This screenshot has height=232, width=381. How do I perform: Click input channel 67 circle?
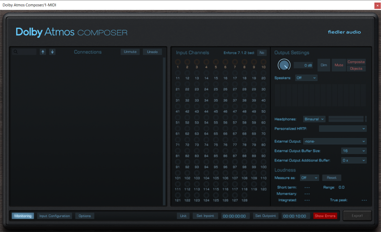click(235, 128)
